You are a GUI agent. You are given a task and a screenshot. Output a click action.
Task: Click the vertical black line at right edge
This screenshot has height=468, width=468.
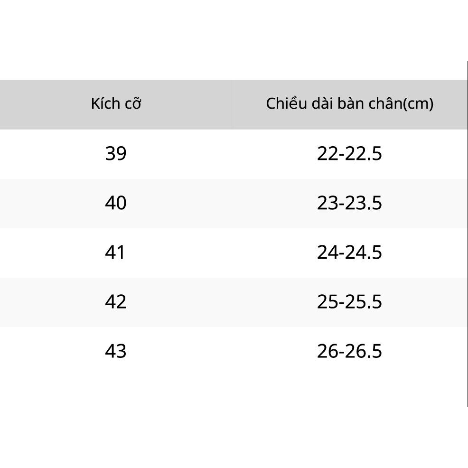(x=467, y=237)
